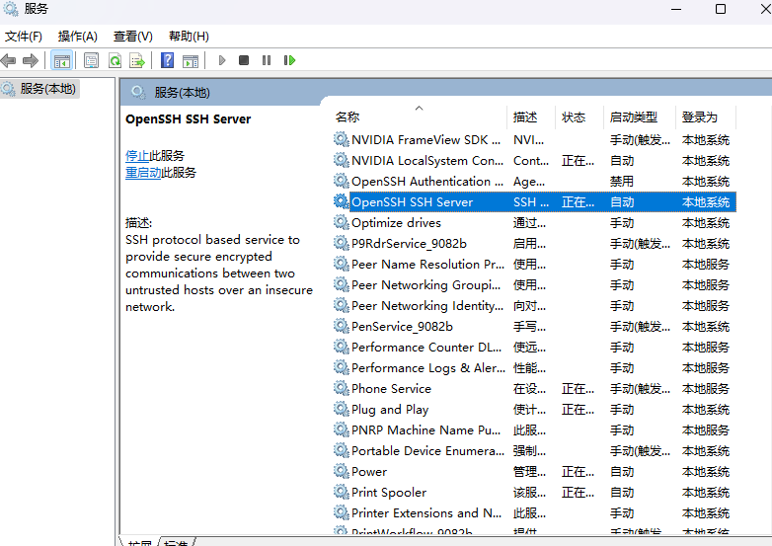Sort by the 描述 column header

pyautogui.click(x=531, y=117)
